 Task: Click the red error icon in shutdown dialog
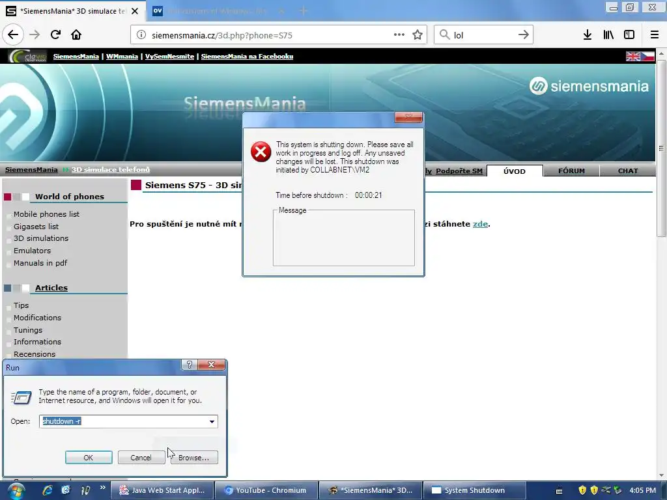click(x=261, y=152)
